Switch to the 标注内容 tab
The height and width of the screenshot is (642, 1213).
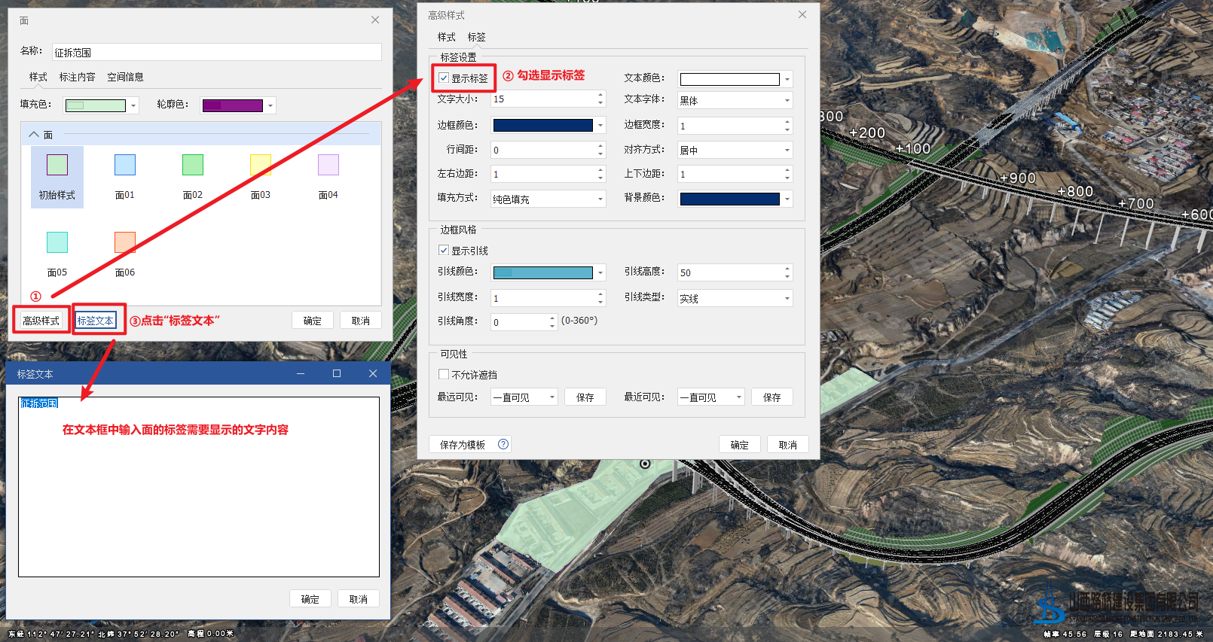77,77
